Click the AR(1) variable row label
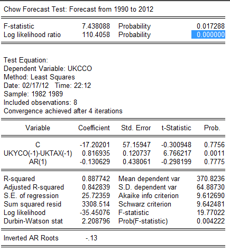230x251 pixels. pos(38,162)
